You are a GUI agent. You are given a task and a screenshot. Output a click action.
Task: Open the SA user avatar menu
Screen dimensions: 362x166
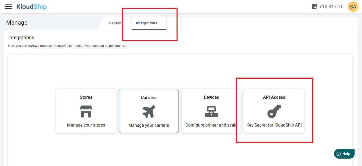click(353, 7)
